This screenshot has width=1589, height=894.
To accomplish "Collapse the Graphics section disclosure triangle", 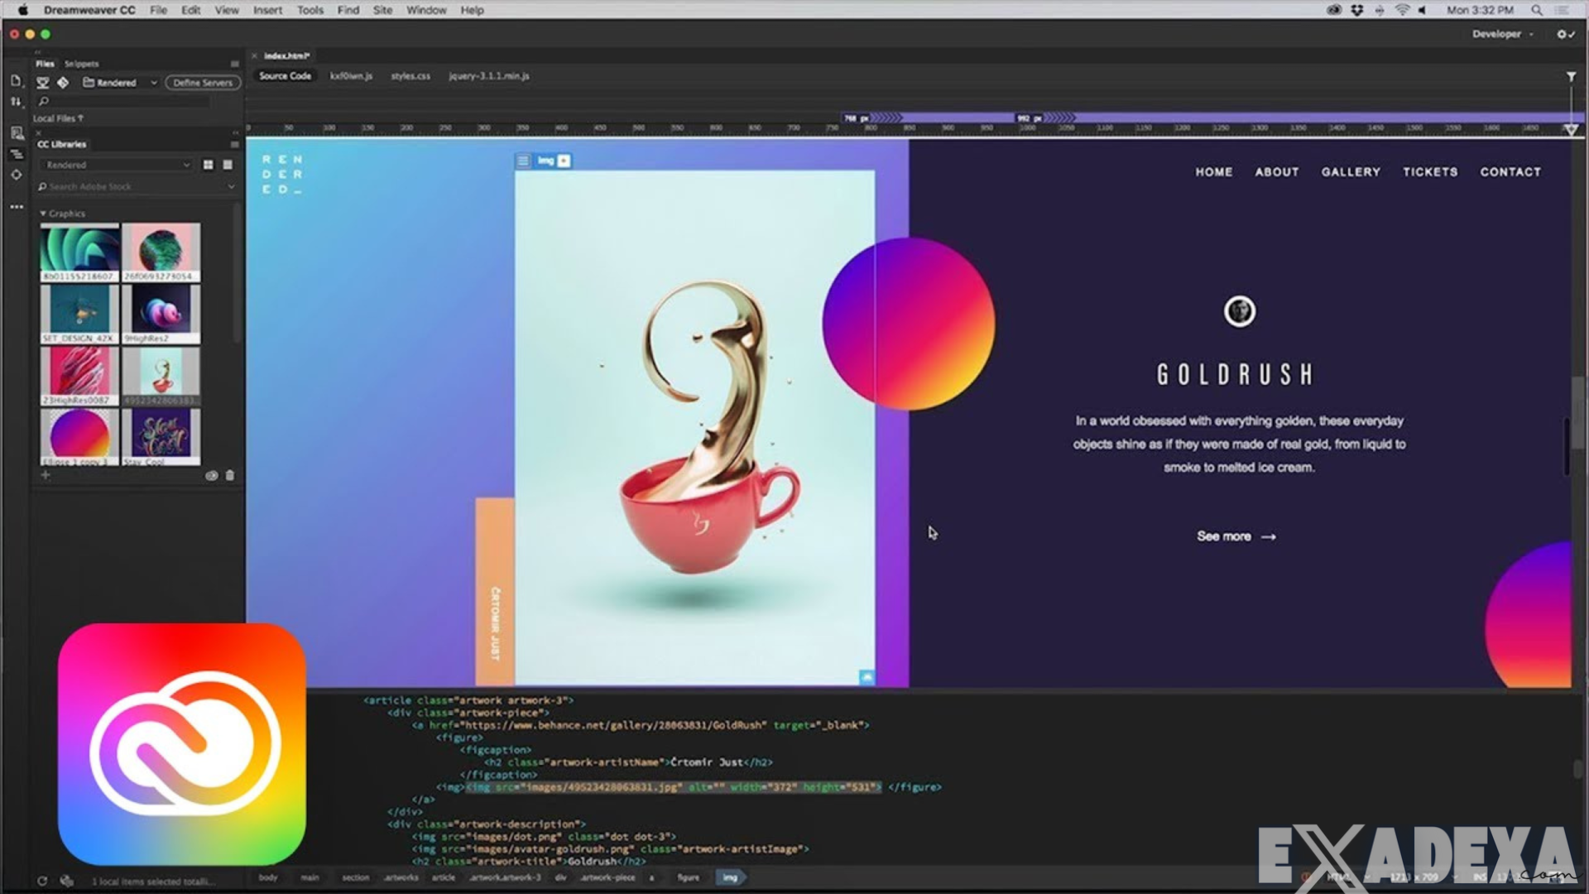I will tap(44, 213).
